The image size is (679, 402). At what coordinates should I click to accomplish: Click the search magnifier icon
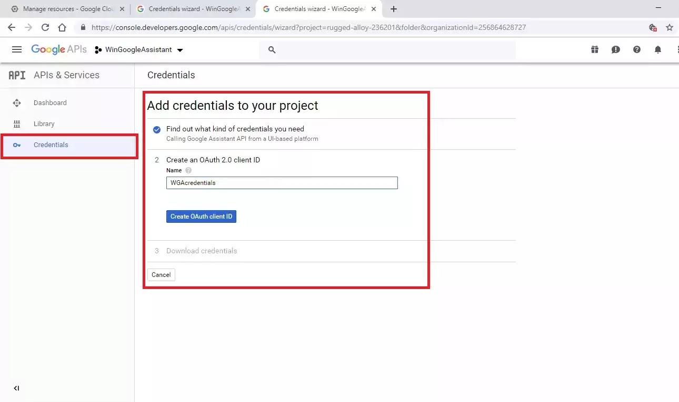point(272,50)
